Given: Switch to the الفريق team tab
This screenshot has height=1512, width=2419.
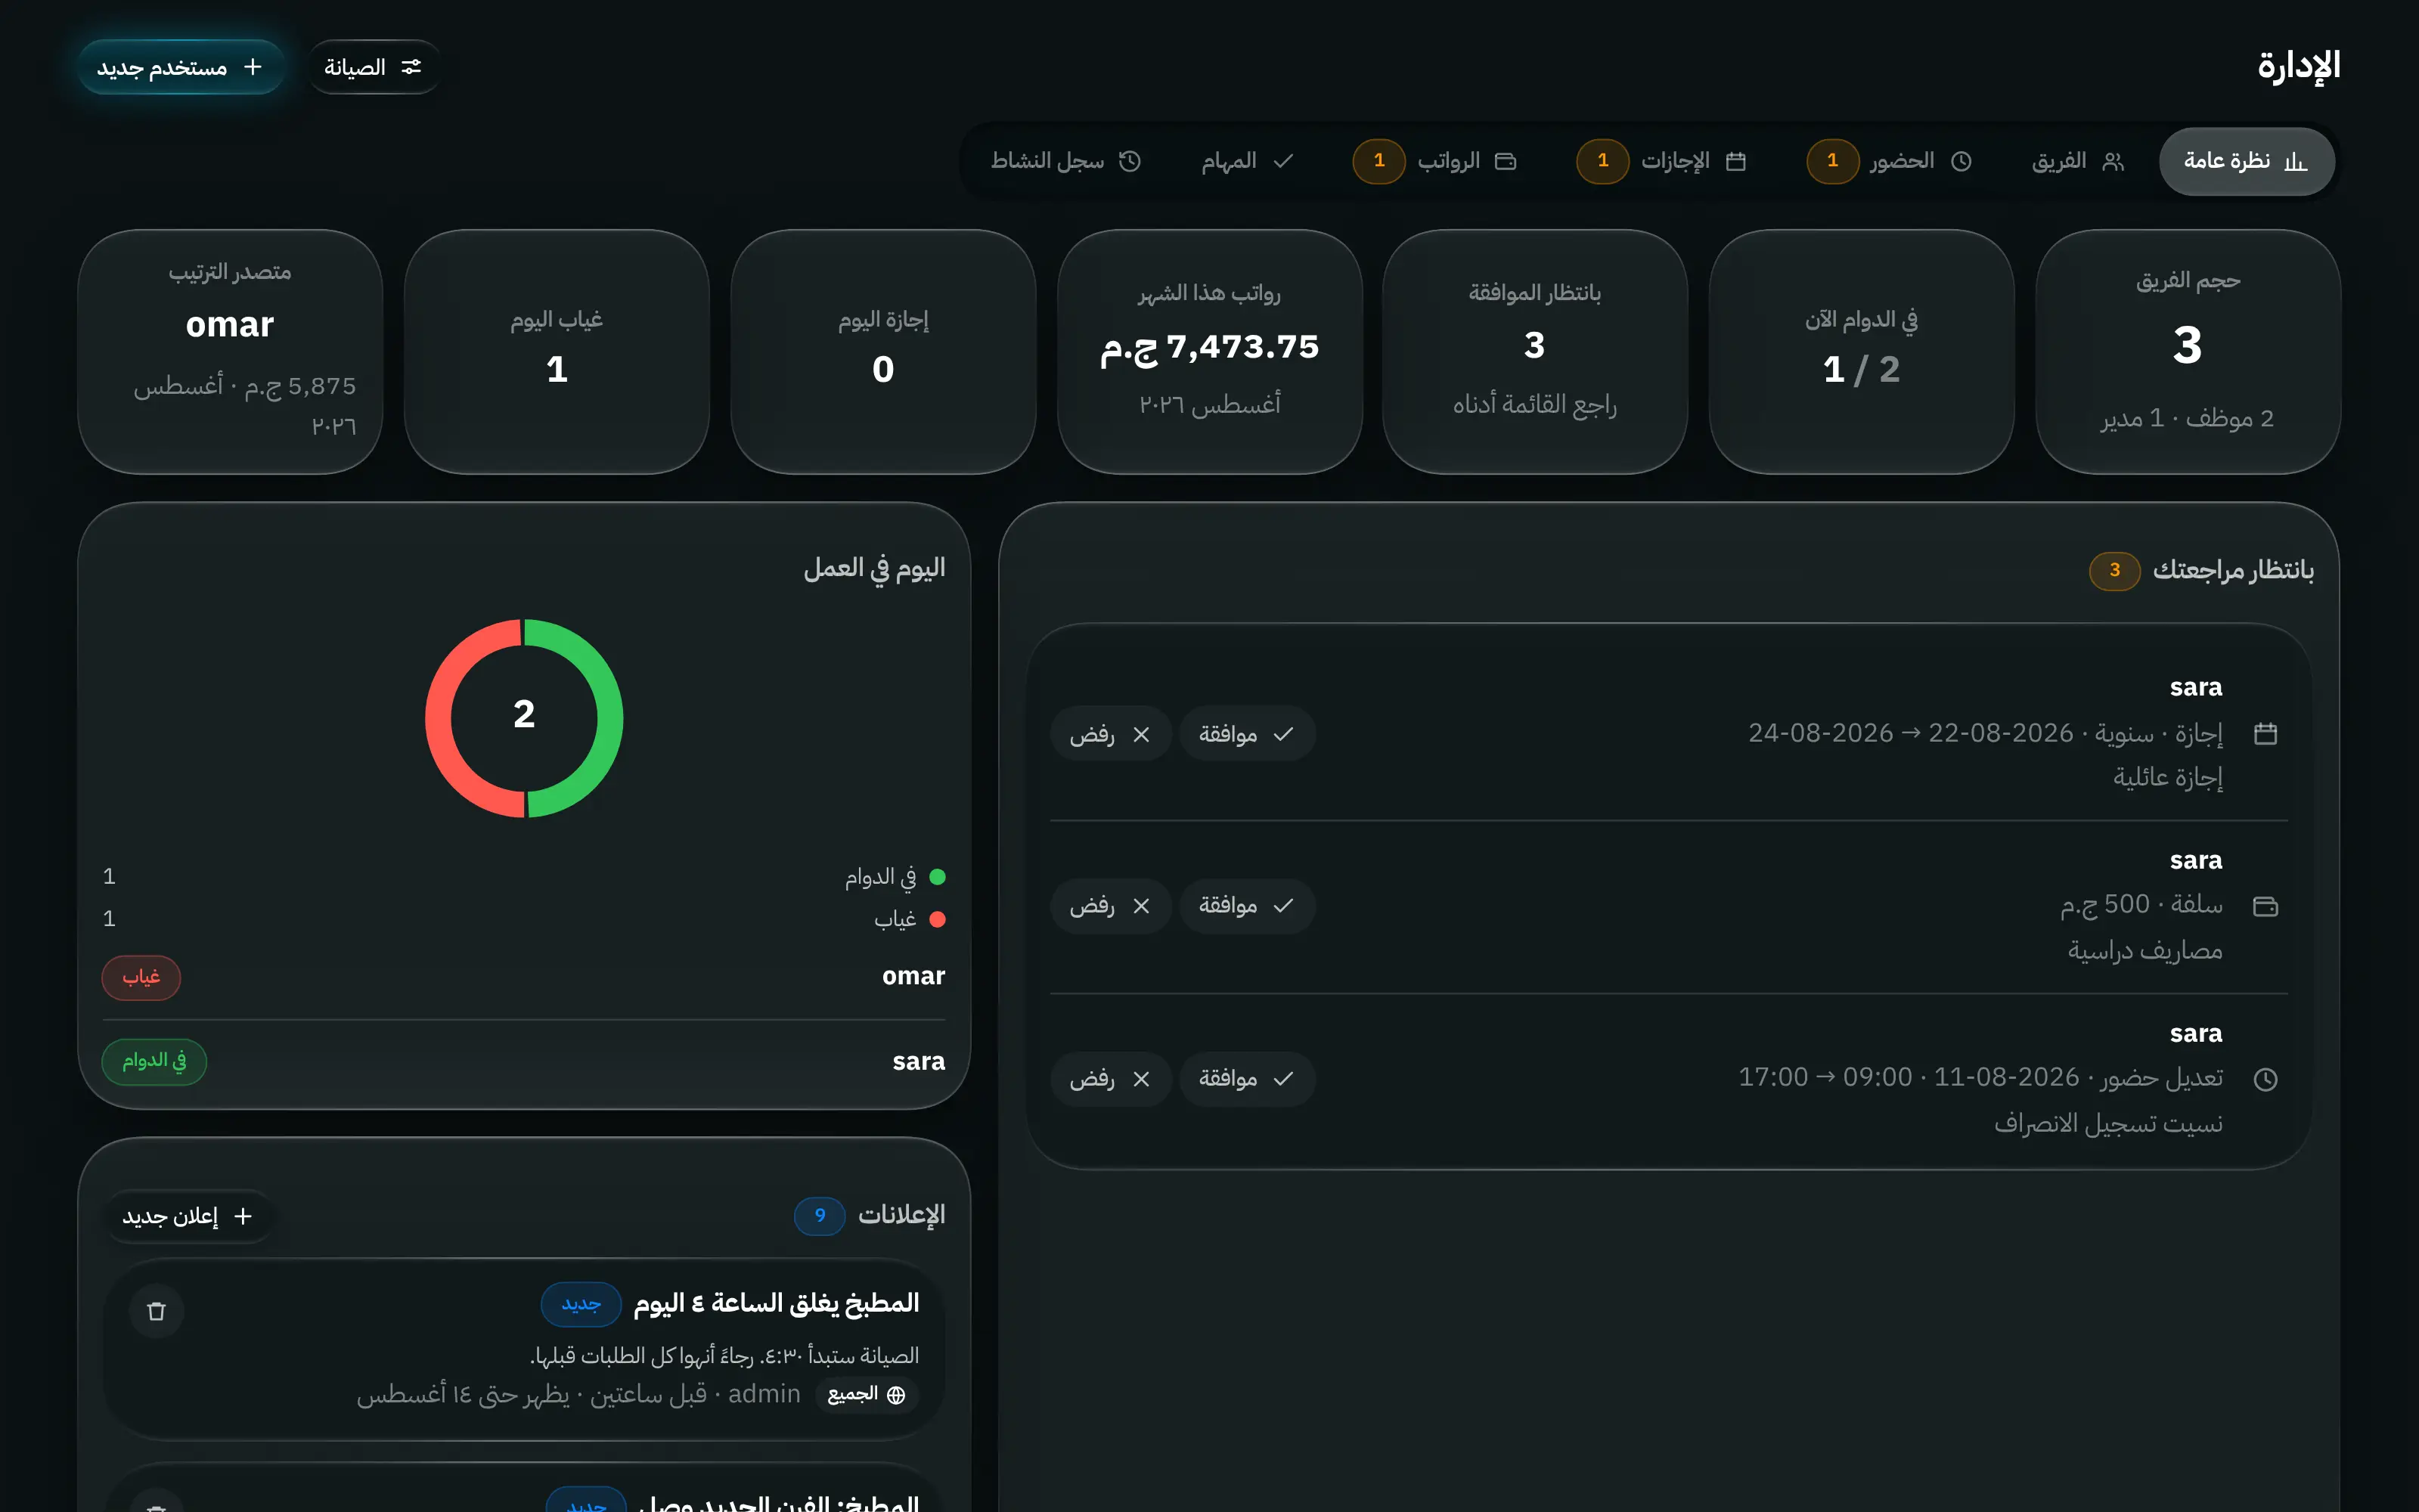Looking at the screenshot, I should [2078, 161].
